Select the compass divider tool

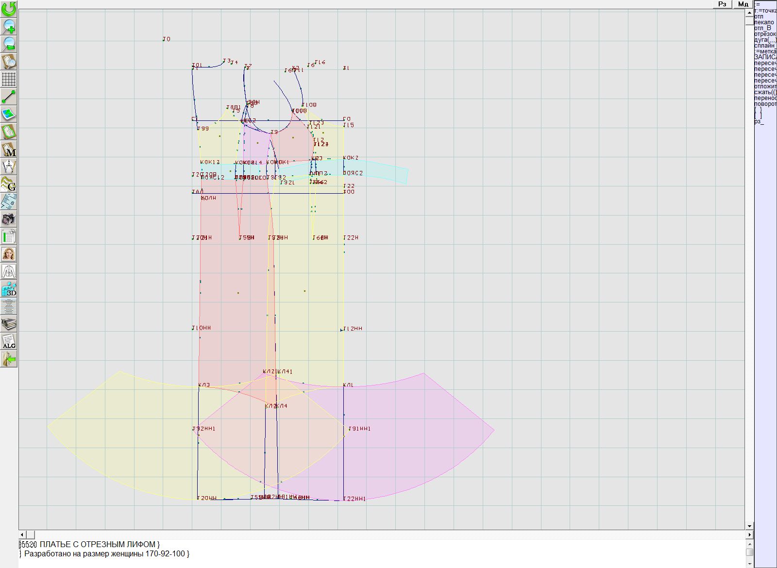pyautogui.click(x=9, y=167)
